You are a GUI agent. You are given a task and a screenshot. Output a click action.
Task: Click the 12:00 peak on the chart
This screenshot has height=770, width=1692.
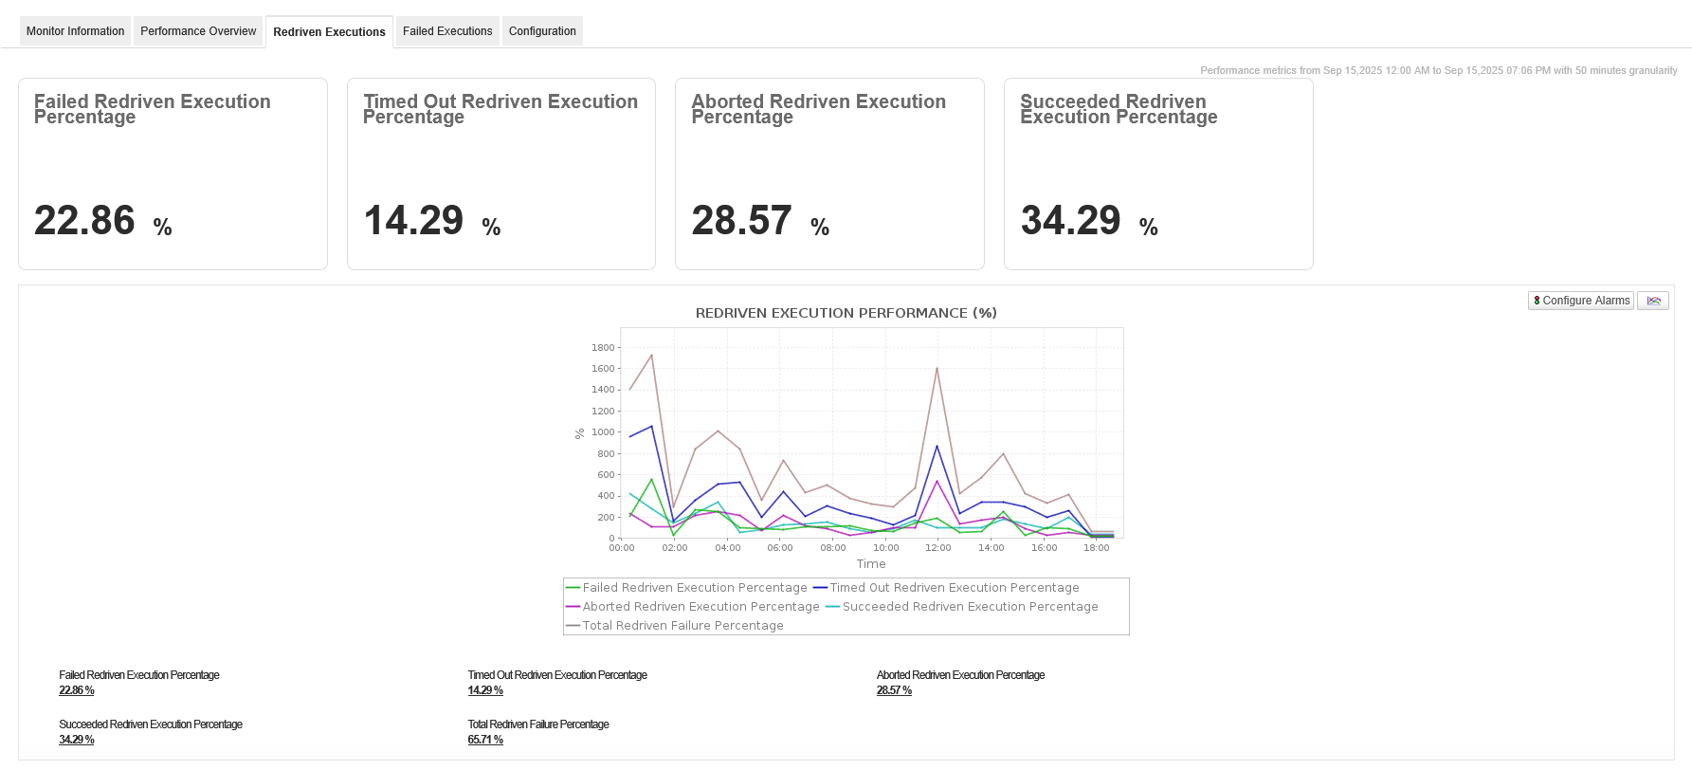937,369
